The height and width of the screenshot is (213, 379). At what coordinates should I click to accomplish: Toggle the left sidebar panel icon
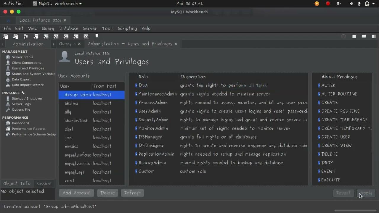pos(354,36)
